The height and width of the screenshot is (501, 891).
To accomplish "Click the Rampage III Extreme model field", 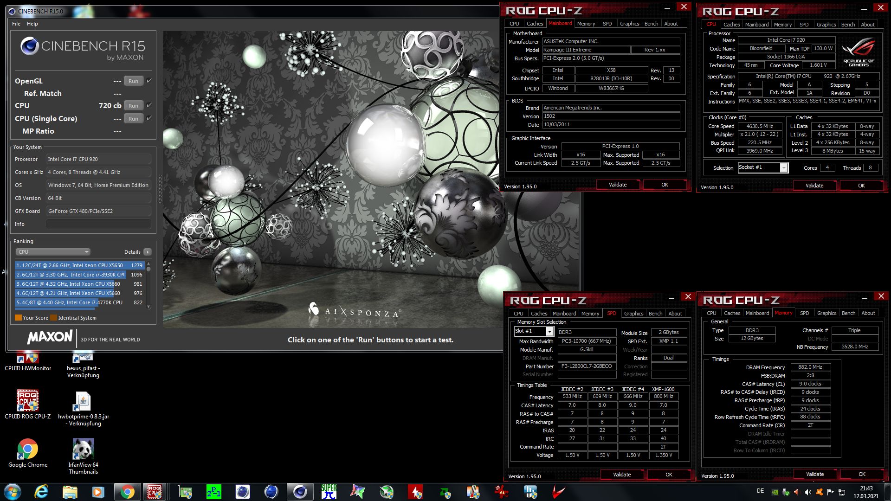I will [x=587, y=50].
